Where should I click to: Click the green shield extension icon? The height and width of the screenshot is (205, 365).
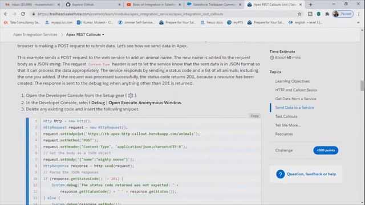coord(319,14)
